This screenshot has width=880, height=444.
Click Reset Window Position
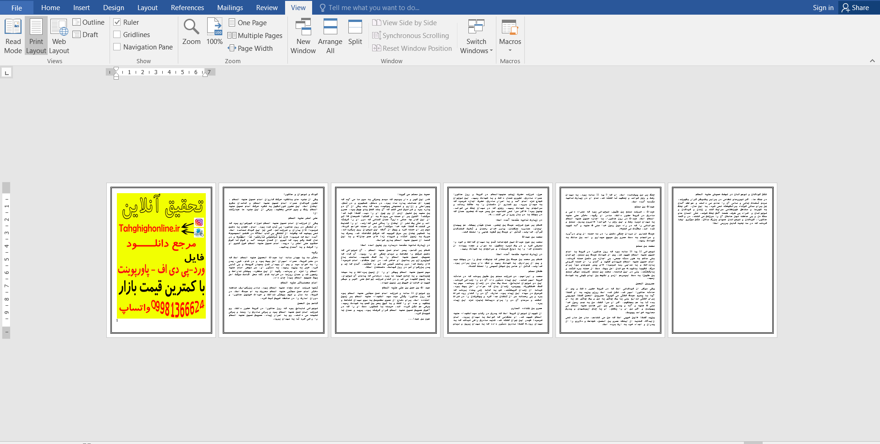point(412,48)
